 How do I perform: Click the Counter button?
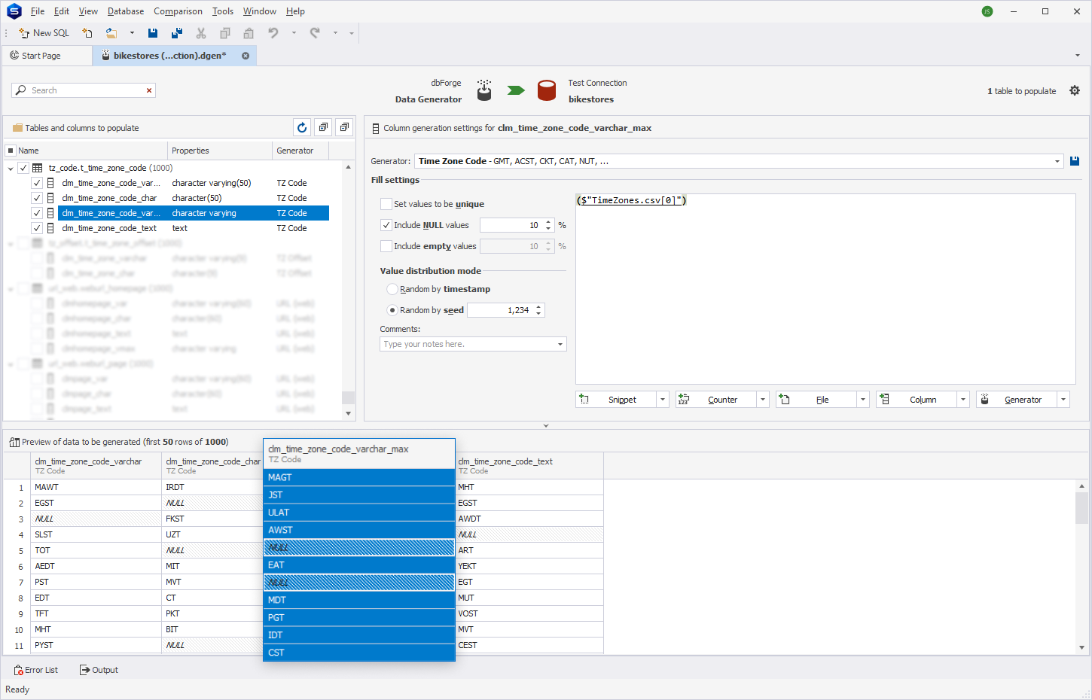pos(717,400)
